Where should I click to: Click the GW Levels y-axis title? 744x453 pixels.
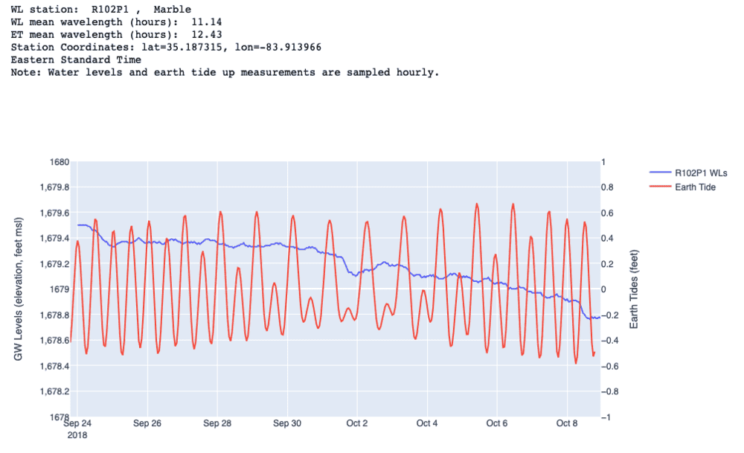pos(19,290)
